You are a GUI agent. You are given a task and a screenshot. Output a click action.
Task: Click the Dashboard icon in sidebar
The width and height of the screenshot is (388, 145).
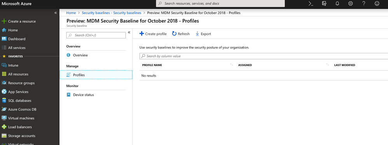(4, 39)
